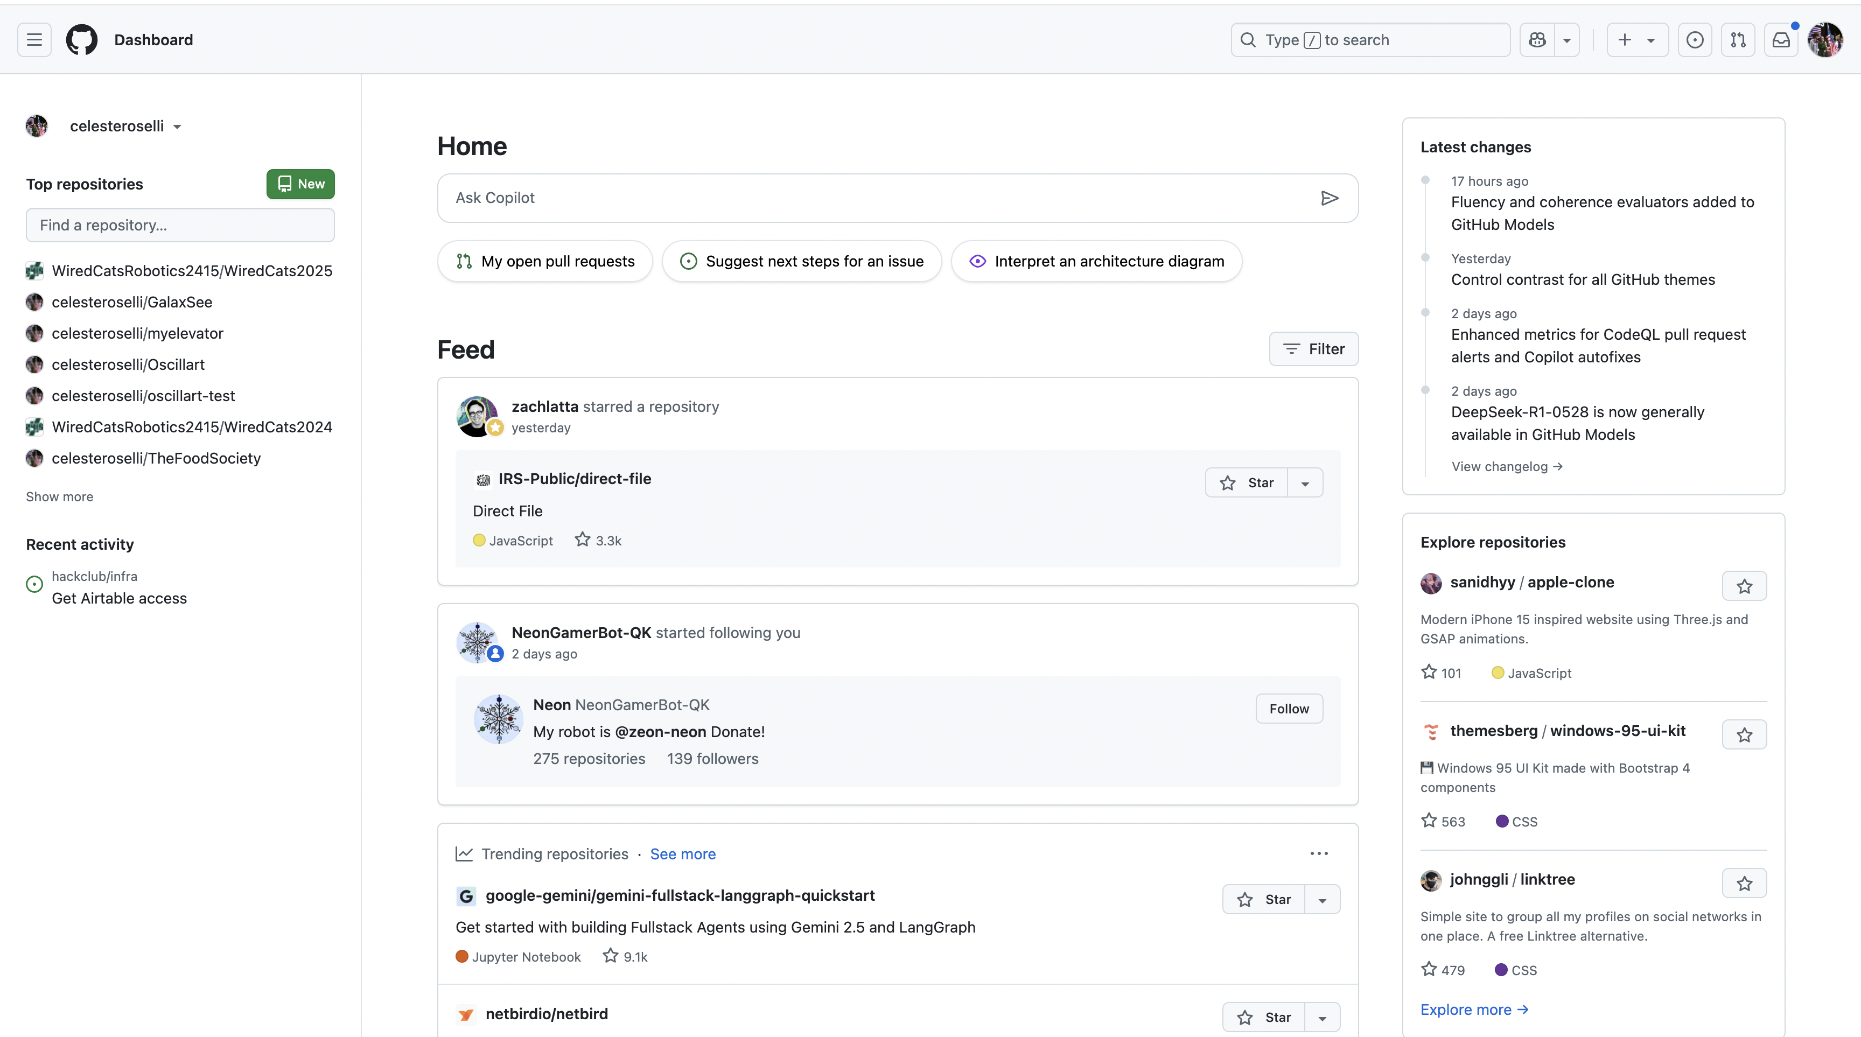
Task: Open google-gemini/gemini-fullstack-langgraph-quickstart repository
Action: click(680, 895)
